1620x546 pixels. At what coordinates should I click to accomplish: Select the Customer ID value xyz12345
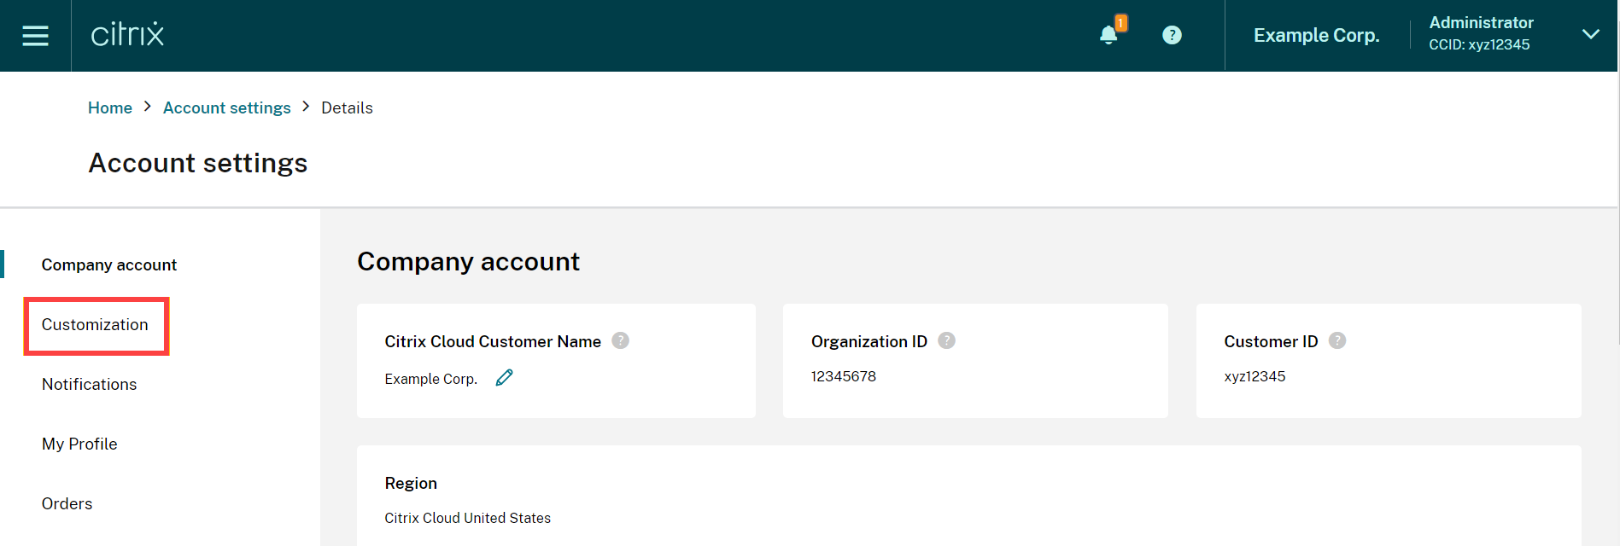tap(1254, 376)
